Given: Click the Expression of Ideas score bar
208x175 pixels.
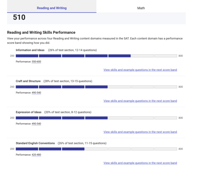Looking at the screenshot, I should coord(96,118).
